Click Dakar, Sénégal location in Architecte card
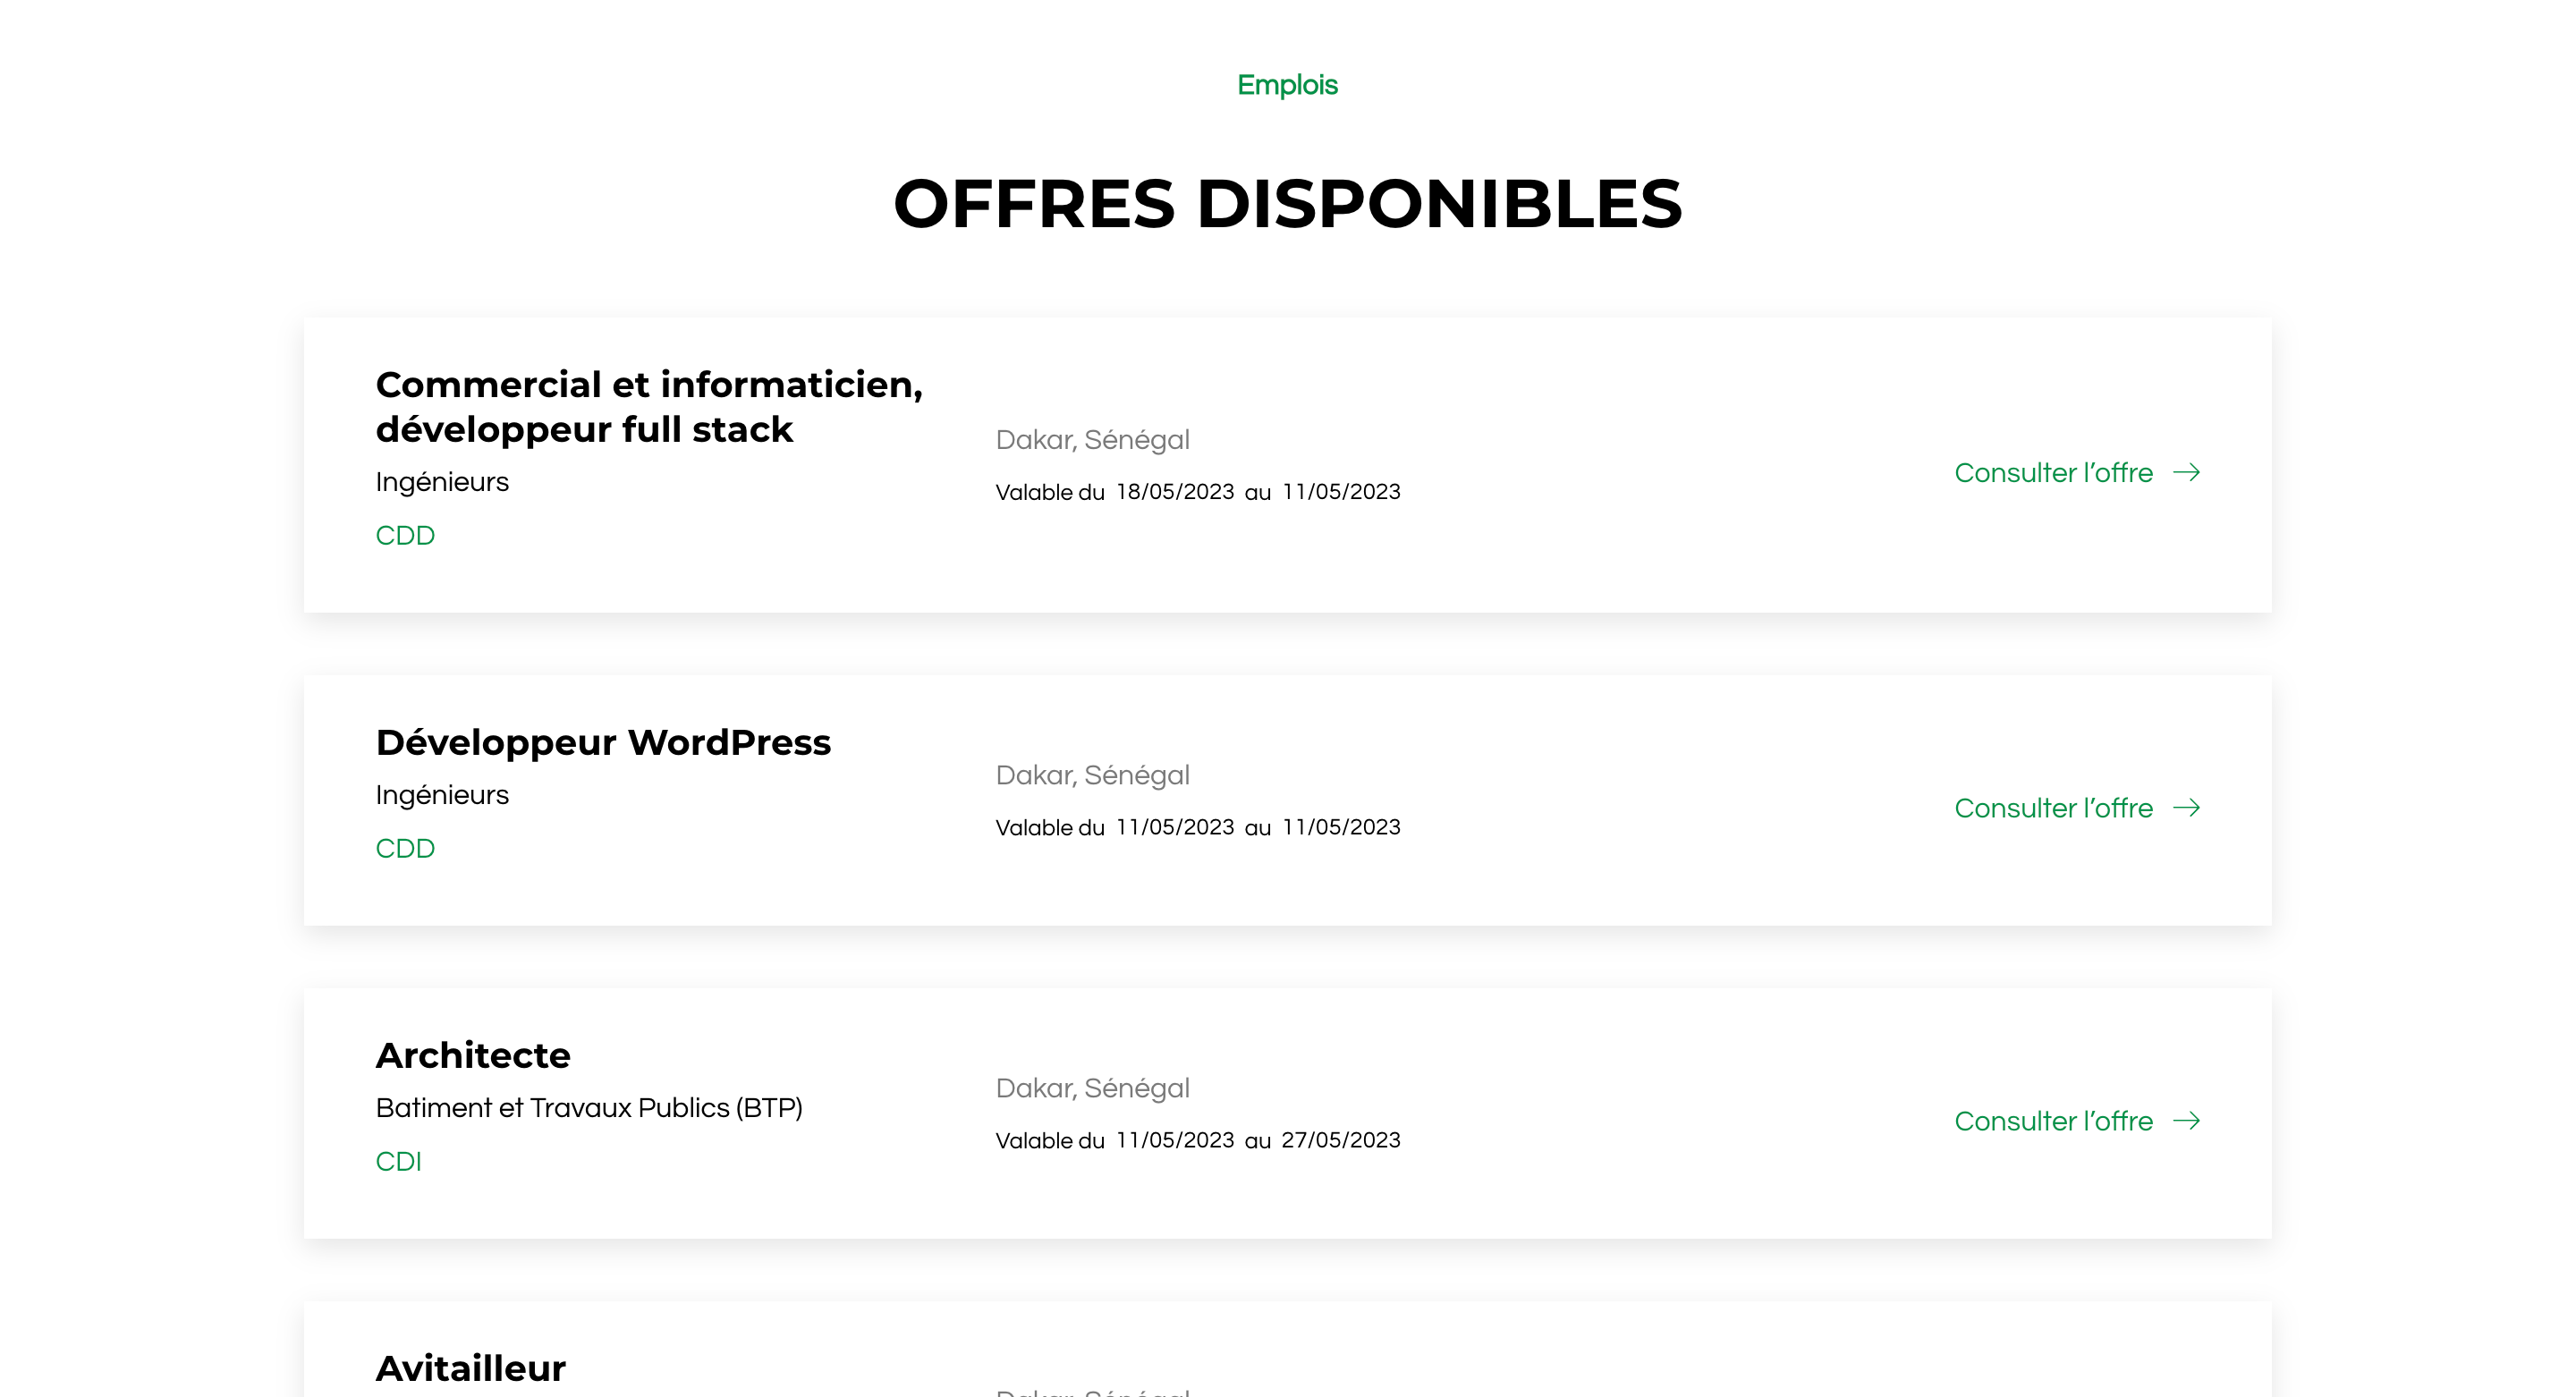The height and width of the screenshot is (1397, 2576). click(x=1092, y=1088)
